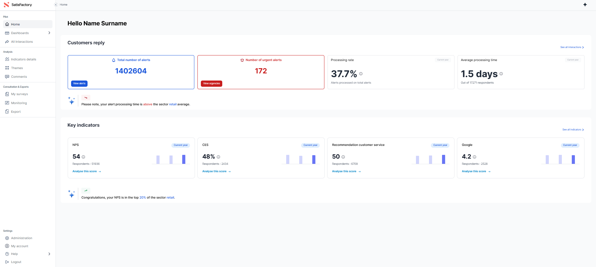
Task: Collapse the sidebar using the chevron icon
Action: point(56,5)
